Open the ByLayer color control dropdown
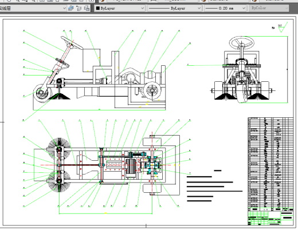The width and height of the screenshot is (298, 230). 120,9
